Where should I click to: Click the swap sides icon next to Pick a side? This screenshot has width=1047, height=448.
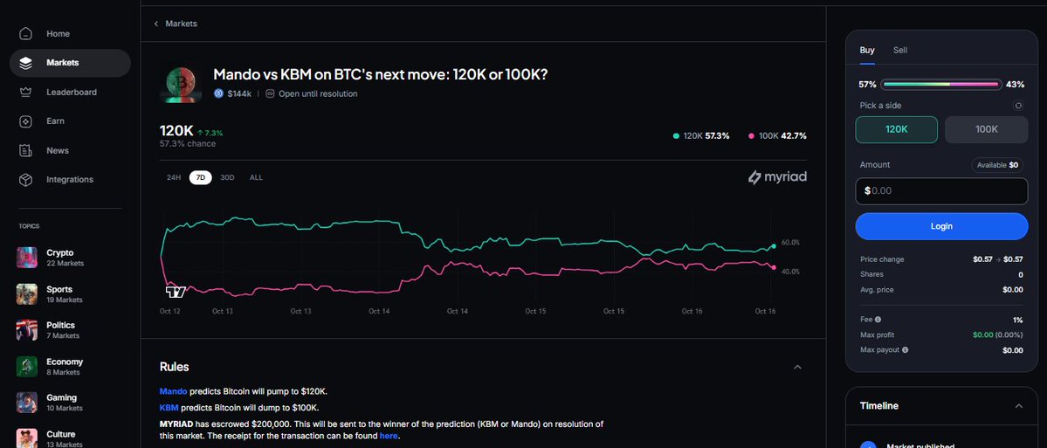(x=1017, y=106)
